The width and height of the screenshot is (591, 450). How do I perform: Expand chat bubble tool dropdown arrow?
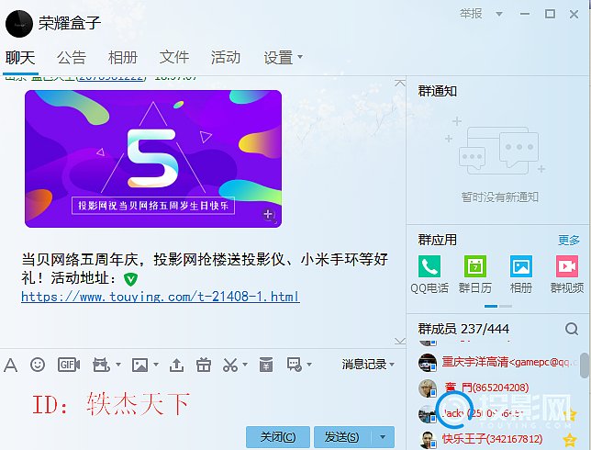point(309,365)
